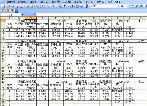Click the fx Insert Function icon
Image resolution: width=147 pixels, height=106 pixels.
pyautogui.click(x=35, y=15)
